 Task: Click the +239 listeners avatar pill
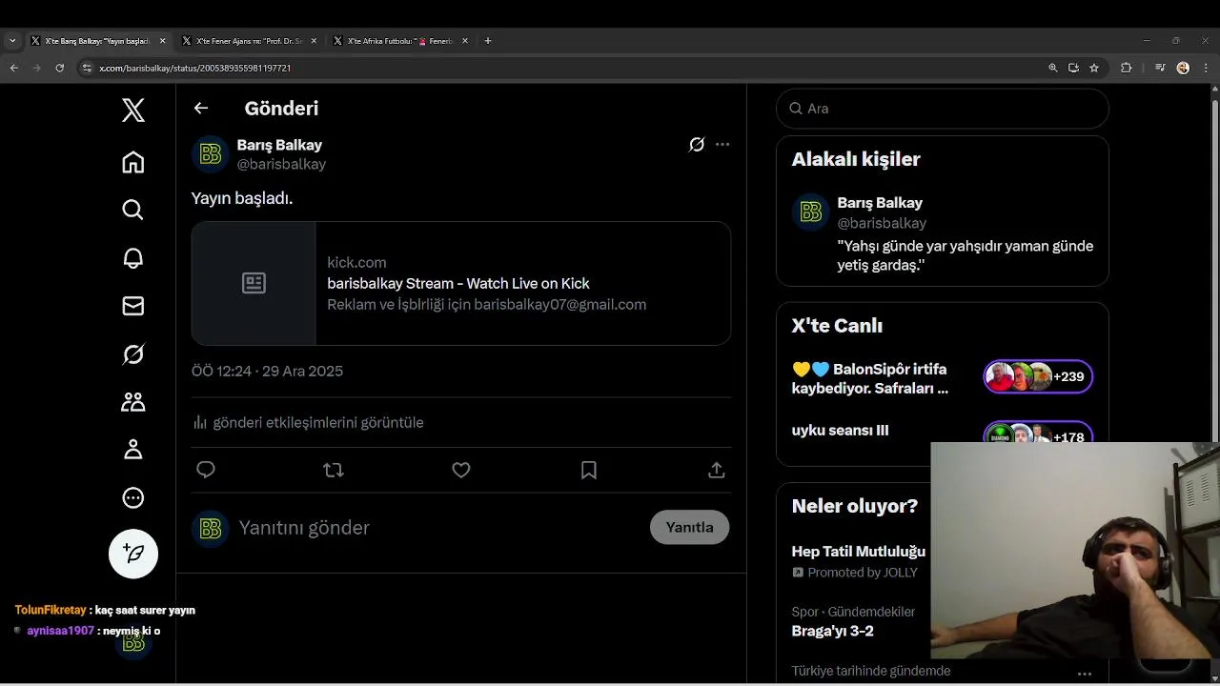coord(1038,376)
